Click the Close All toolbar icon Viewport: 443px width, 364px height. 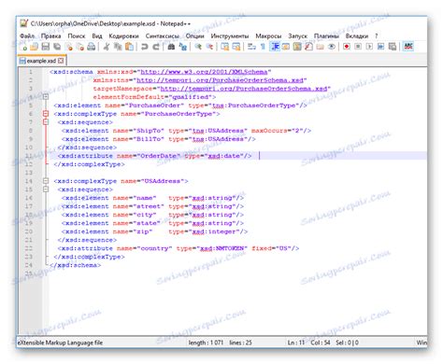pyautogui.click(x=80, y=47)
